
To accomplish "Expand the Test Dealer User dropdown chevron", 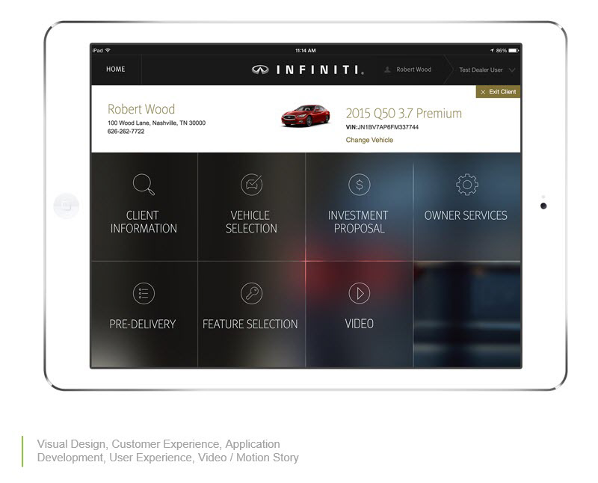I will click(x=512, y=70).
